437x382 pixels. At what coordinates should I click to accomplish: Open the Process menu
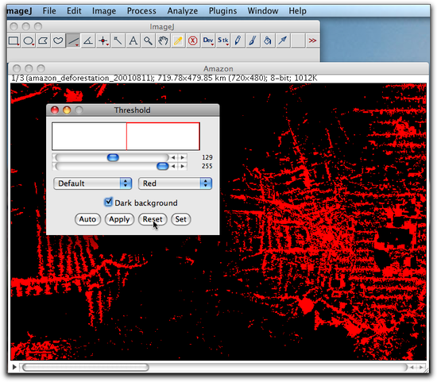[x=141, y=11]
